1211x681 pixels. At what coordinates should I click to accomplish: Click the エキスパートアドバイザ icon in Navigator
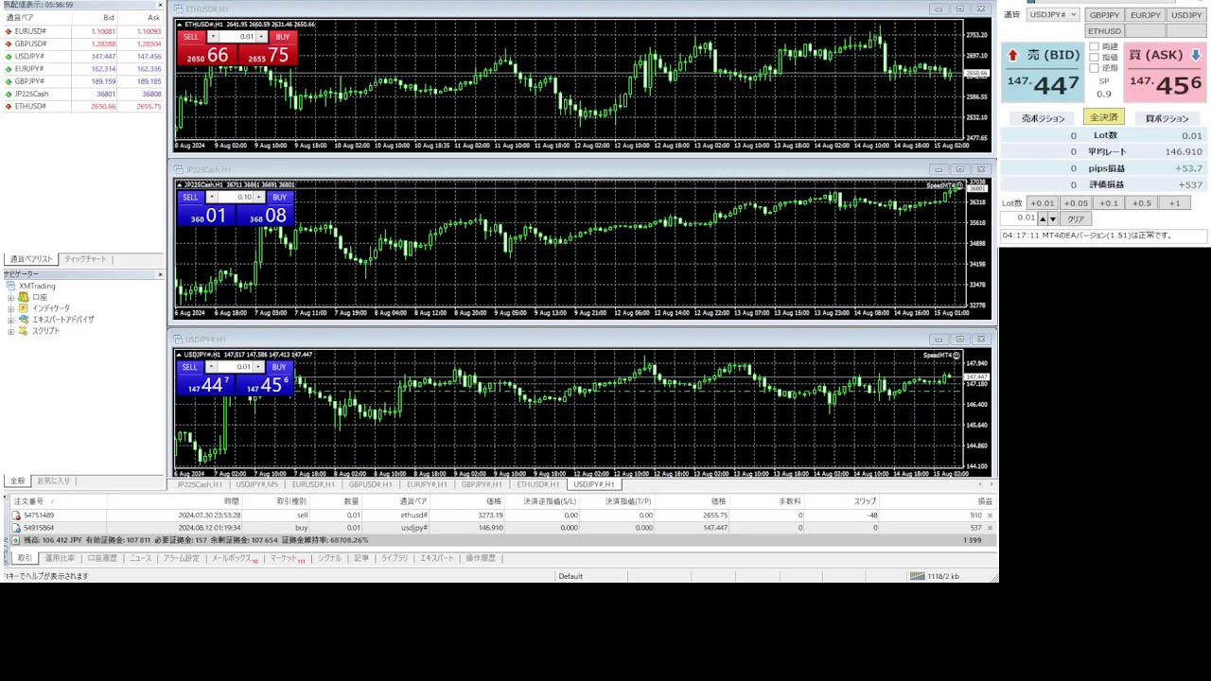click(24, 320)
